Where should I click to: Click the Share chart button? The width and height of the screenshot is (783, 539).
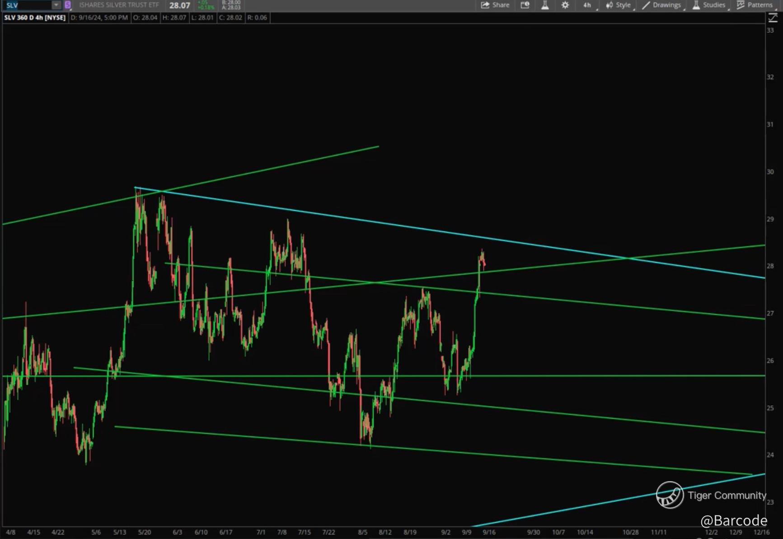coord(495,5)
